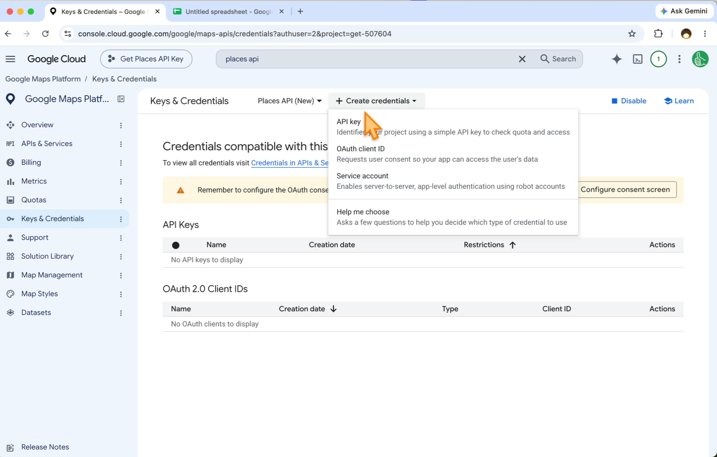Choose Service account option
This screenshot has height=457, width=717.
pyautogui.click(x=453, y=181)
